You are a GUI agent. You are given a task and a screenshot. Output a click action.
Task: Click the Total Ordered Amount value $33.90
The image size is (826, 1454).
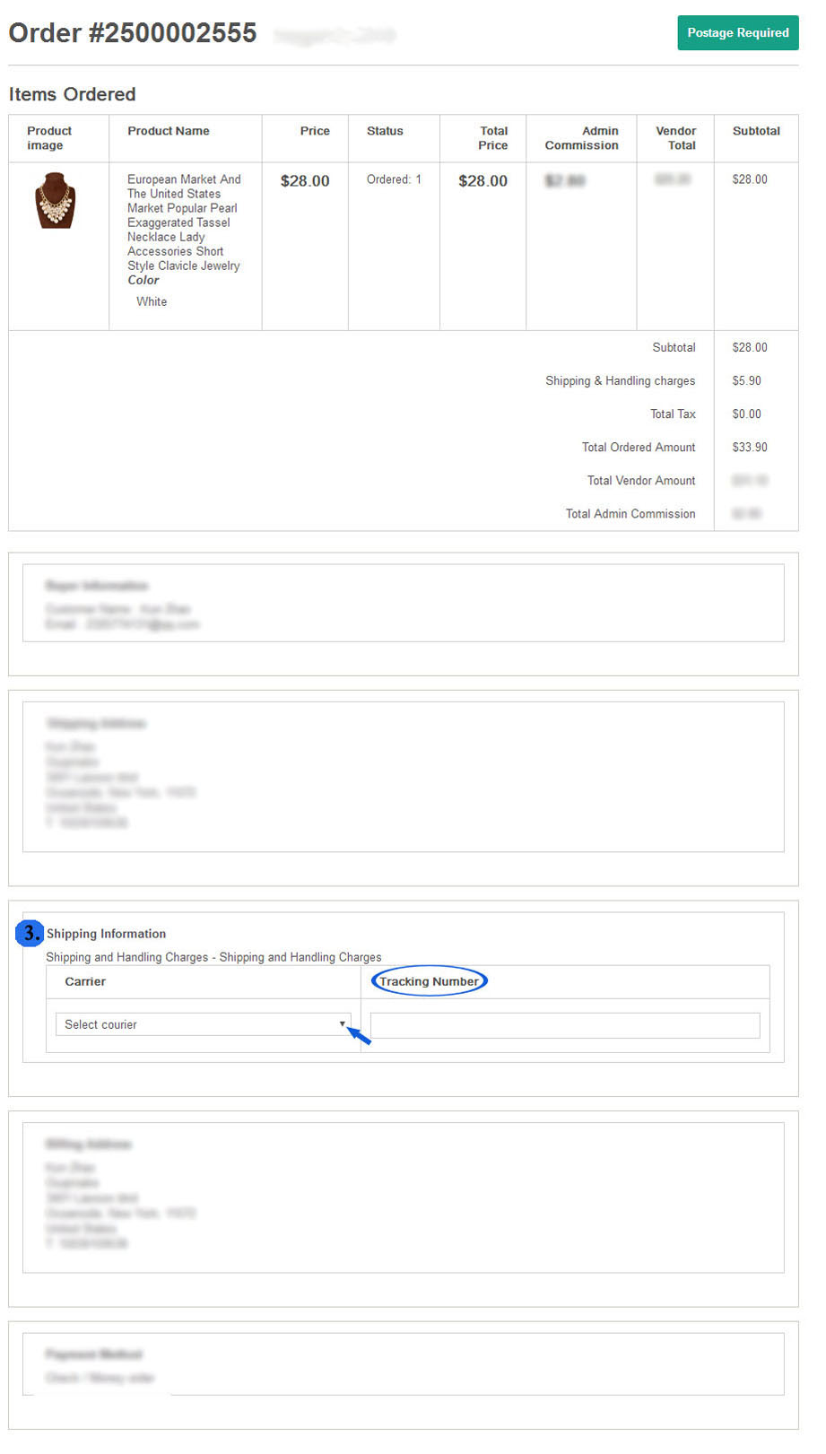749,447
